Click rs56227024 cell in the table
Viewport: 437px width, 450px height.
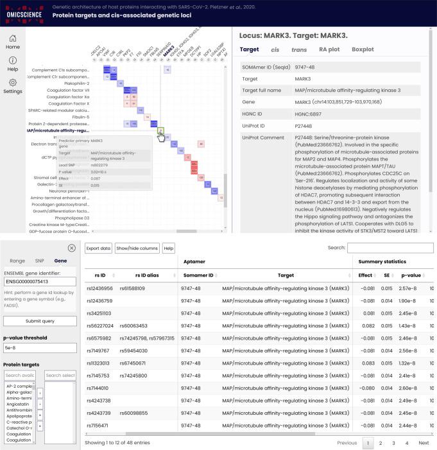click(100, 325)
